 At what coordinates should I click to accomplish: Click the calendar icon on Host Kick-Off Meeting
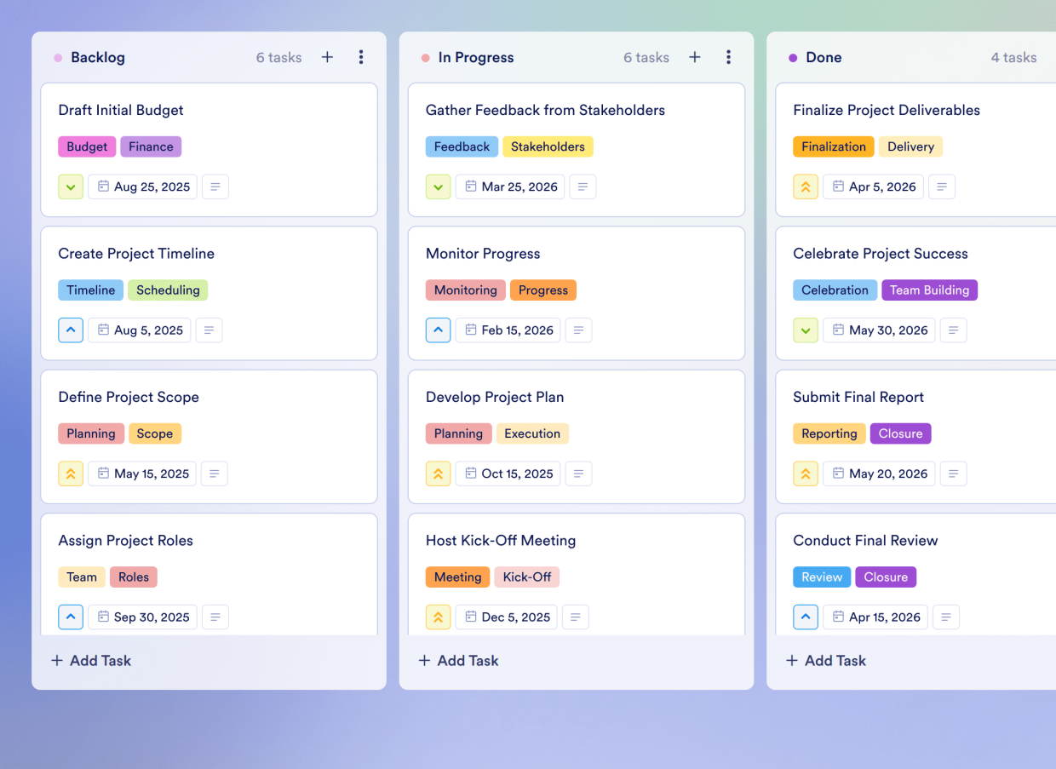click(x=471, y=617)
